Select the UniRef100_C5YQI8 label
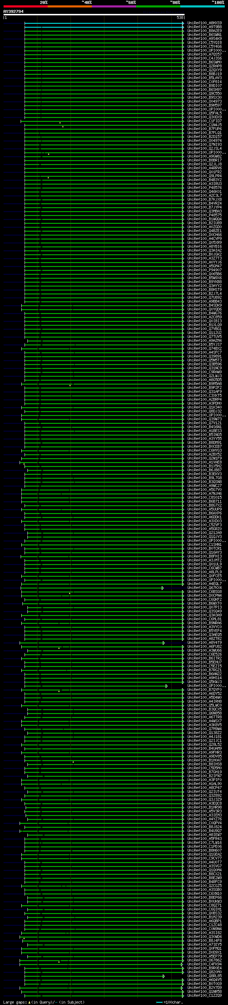The height and width of the screenshot is (1005, 228). click(x=204, y=42)
